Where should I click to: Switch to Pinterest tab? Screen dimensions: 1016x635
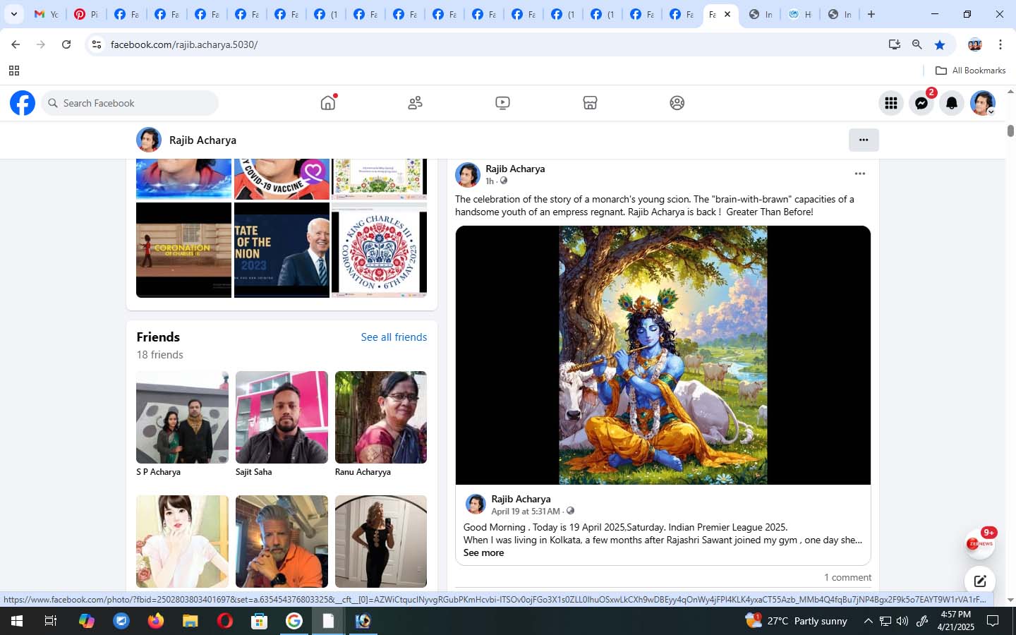tap(86, 14)
